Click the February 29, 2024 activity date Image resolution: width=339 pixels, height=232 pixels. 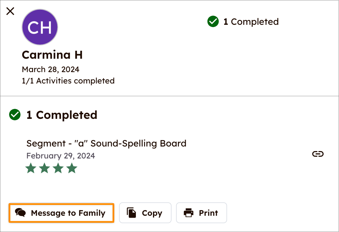pos(61,156)
